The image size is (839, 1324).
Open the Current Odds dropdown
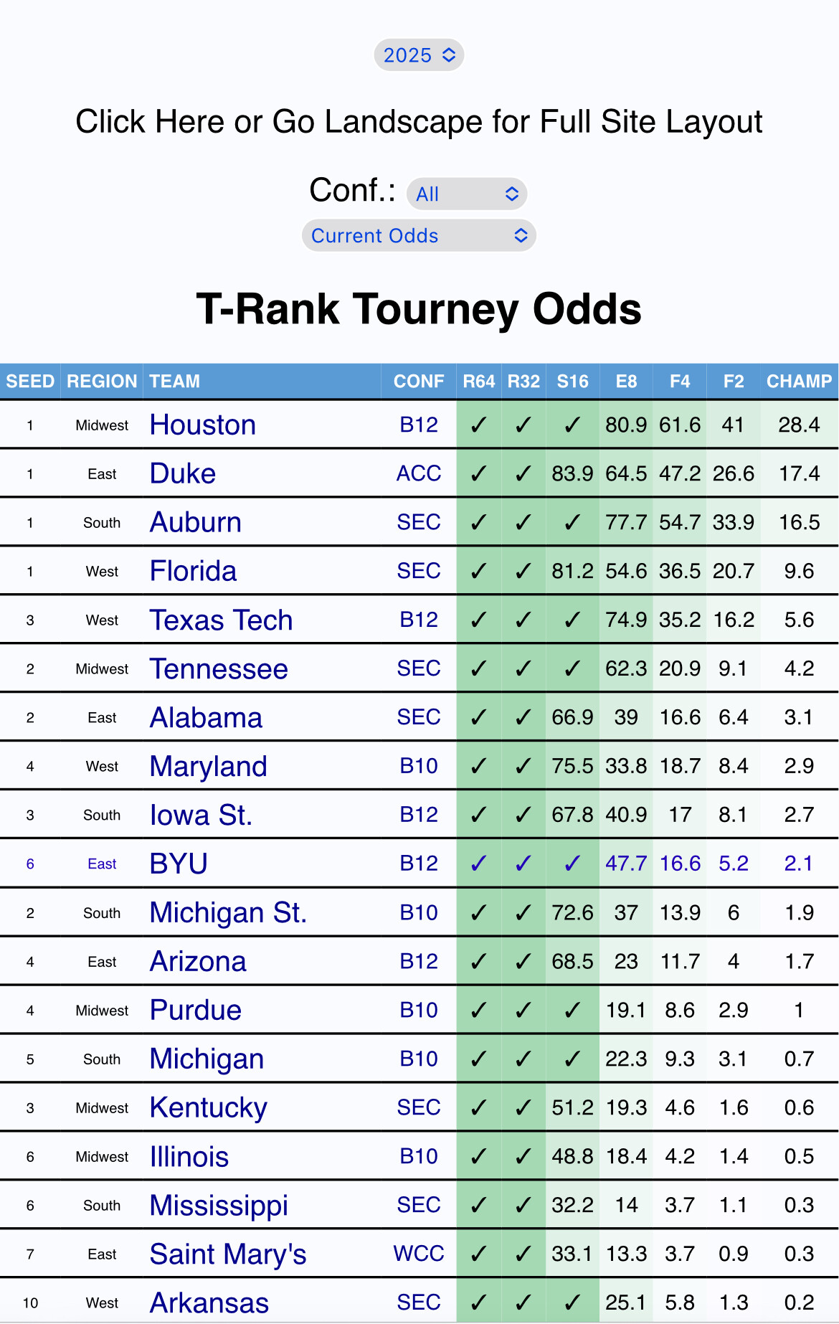[419, 236]
